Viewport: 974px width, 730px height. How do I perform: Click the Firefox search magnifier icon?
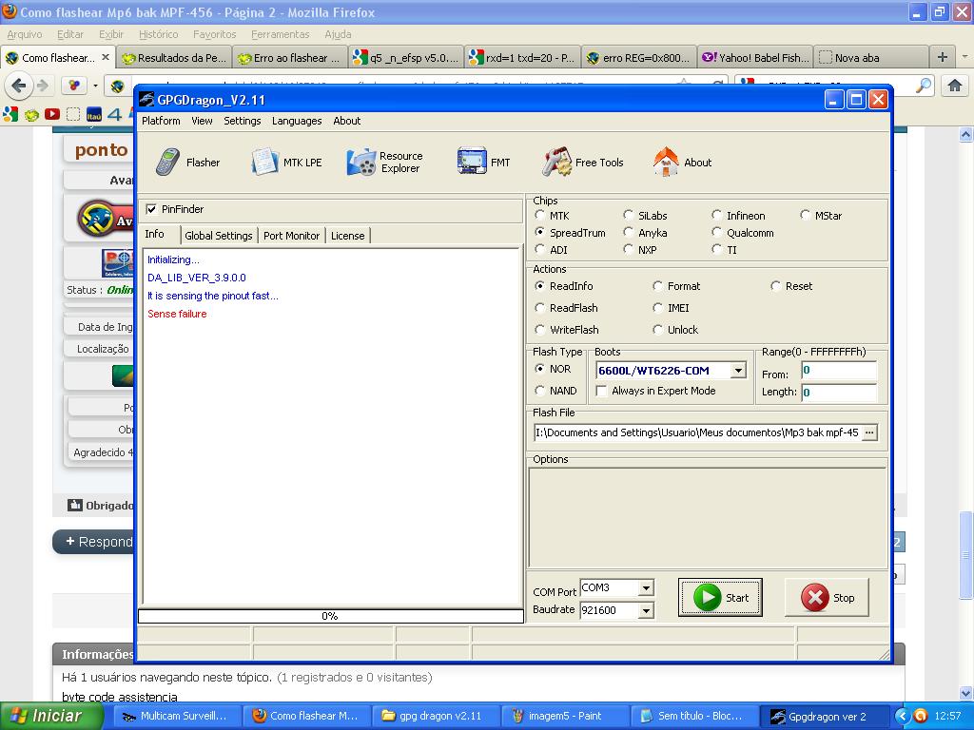tap(924, 86)
